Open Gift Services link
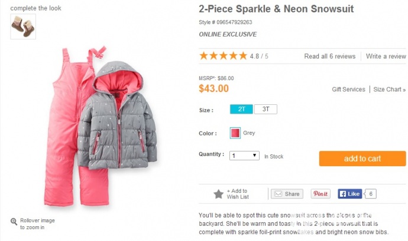The width and height of the screenshot is (408, 241). pos(348,90)
